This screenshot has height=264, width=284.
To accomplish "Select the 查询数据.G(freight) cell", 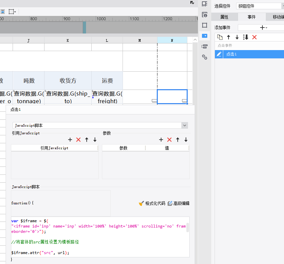I will [x=107, y=97].
